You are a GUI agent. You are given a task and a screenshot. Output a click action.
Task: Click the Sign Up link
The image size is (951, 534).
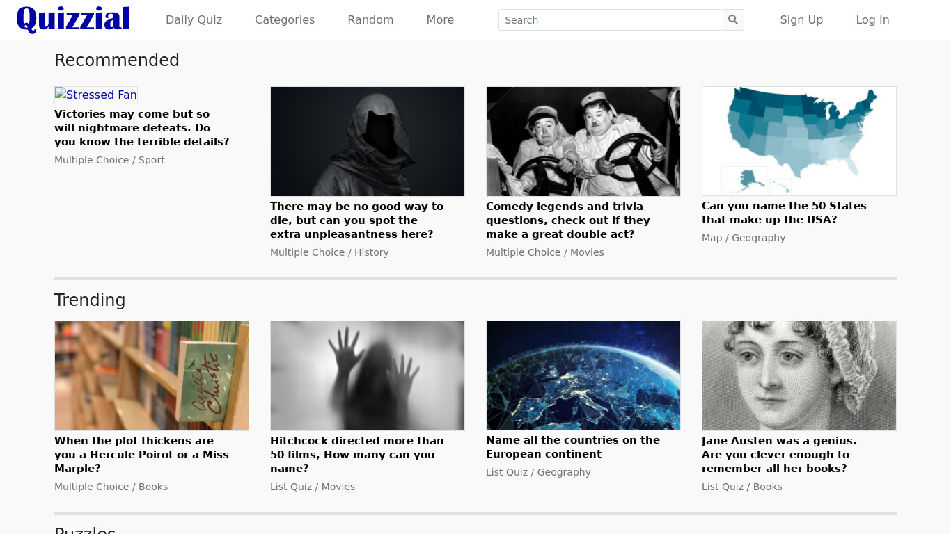(801, 20)
